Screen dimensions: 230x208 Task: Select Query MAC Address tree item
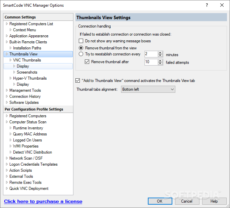pyautogui.click(x=30, y=134)
